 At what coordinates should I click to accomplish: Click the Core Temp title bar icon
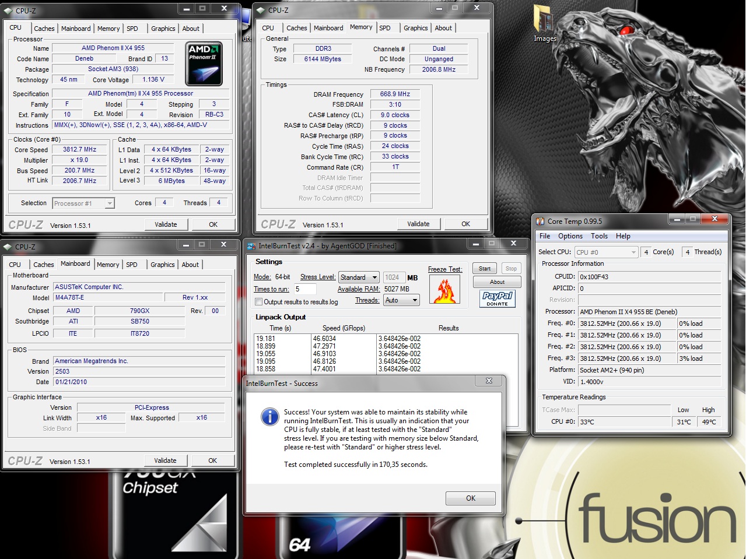pyautogui.click(x=540, y=222)
